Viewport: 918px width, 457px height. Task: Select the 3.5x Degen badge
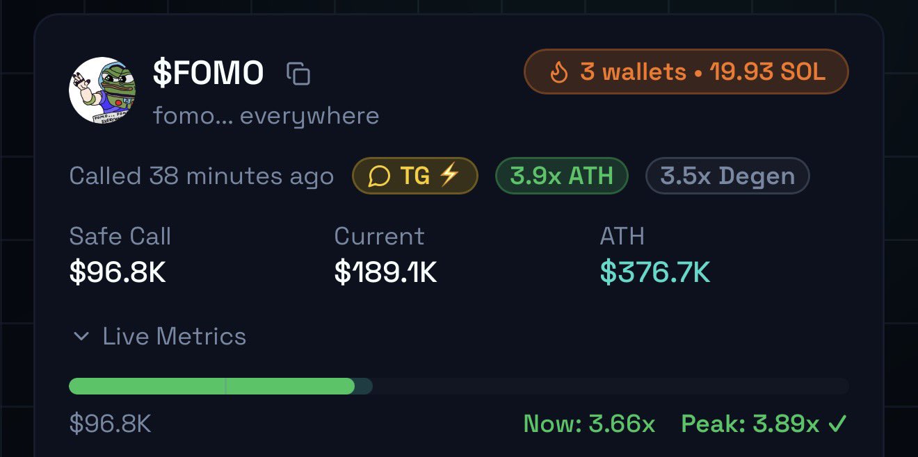(x=727, y=176)
